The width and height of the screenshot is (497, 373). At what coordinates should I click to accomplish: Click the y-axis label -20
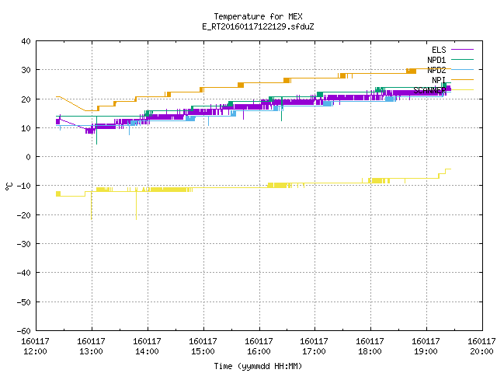pos(24,215)
